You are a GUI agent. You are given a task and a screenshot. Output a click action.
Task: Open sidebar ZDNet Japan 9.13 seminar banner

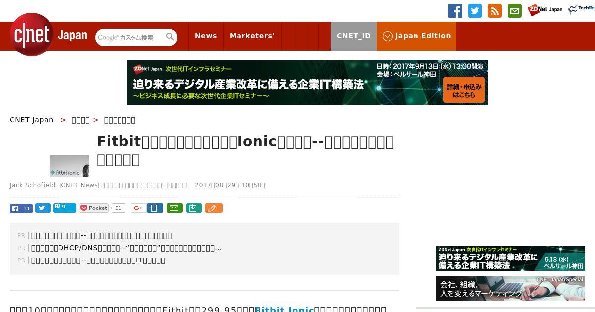pos(511,259)
